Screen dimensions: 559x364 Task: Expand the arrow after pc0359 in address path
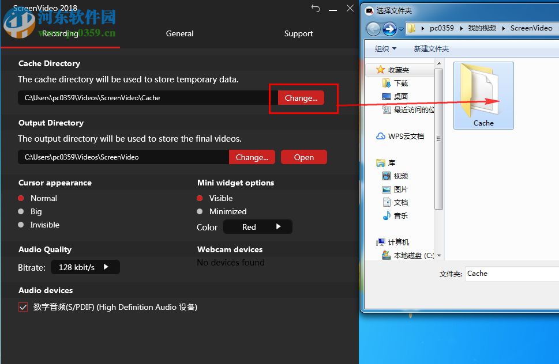tap(461, 28)
